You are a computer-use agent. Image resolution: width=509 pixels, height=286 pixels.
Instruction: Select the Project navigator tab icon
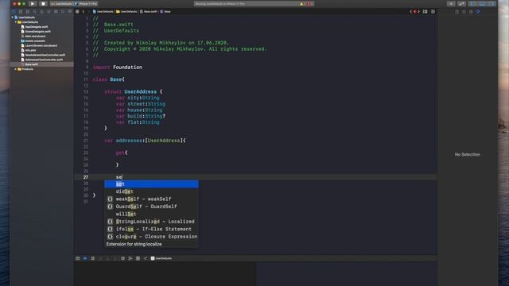pos(14,11)
